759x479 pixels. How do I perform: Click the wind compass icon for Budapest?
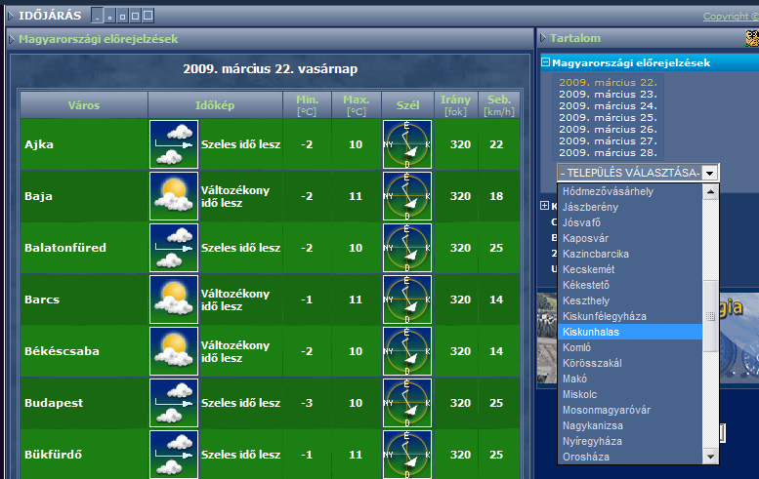407,403
